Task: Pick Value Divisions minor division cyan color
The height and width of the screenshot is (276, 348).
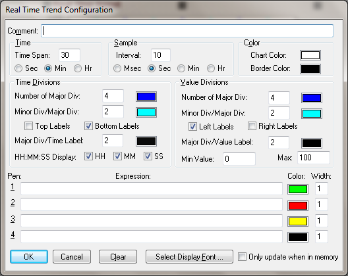Action: tap(312, 114)
